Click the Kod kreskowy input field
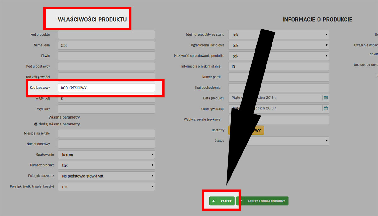This screenshot has height=216, width=378. point(106,88)
